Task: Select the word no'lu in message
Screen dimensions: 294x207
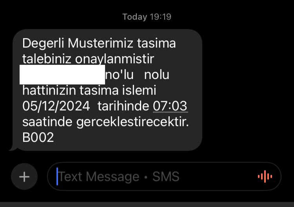Action: [119, 75]
